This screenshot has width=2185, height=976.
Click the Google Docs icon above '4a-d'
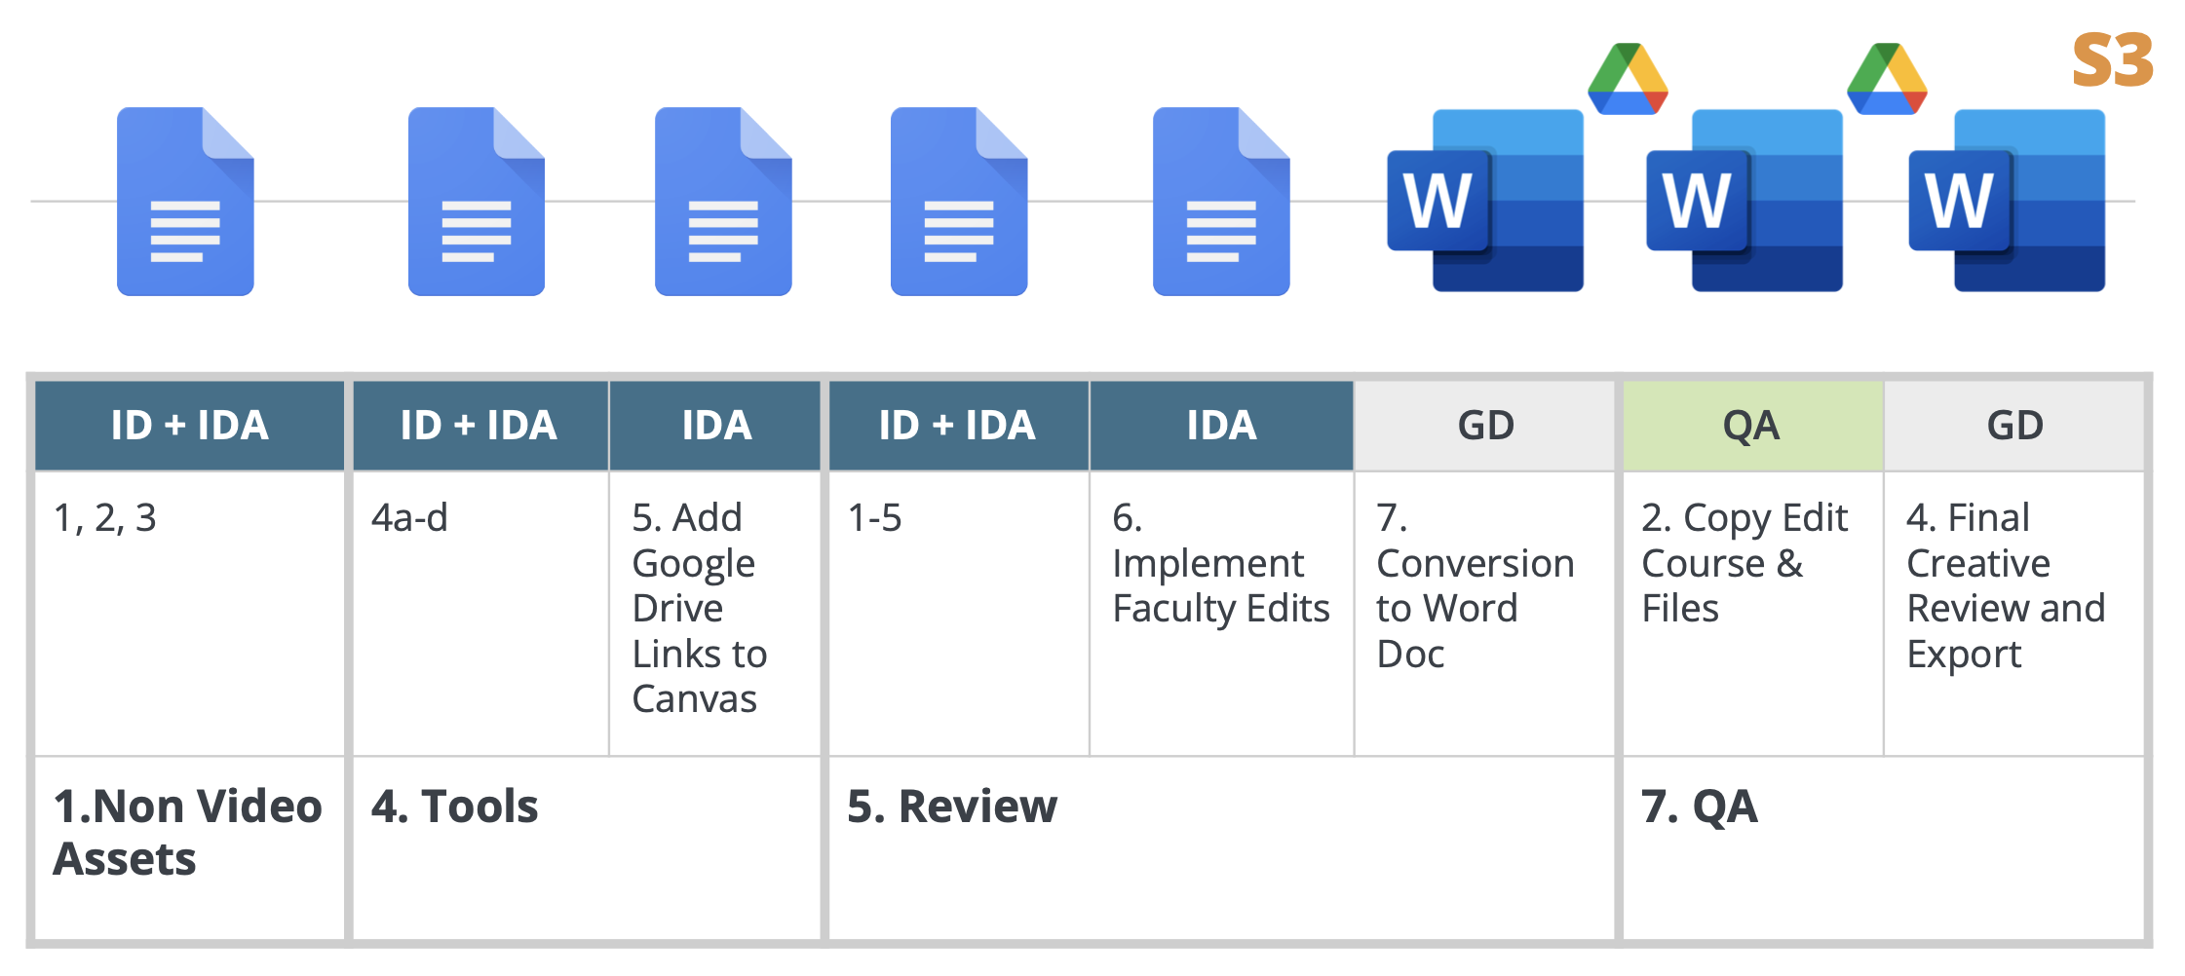[477, 201]
